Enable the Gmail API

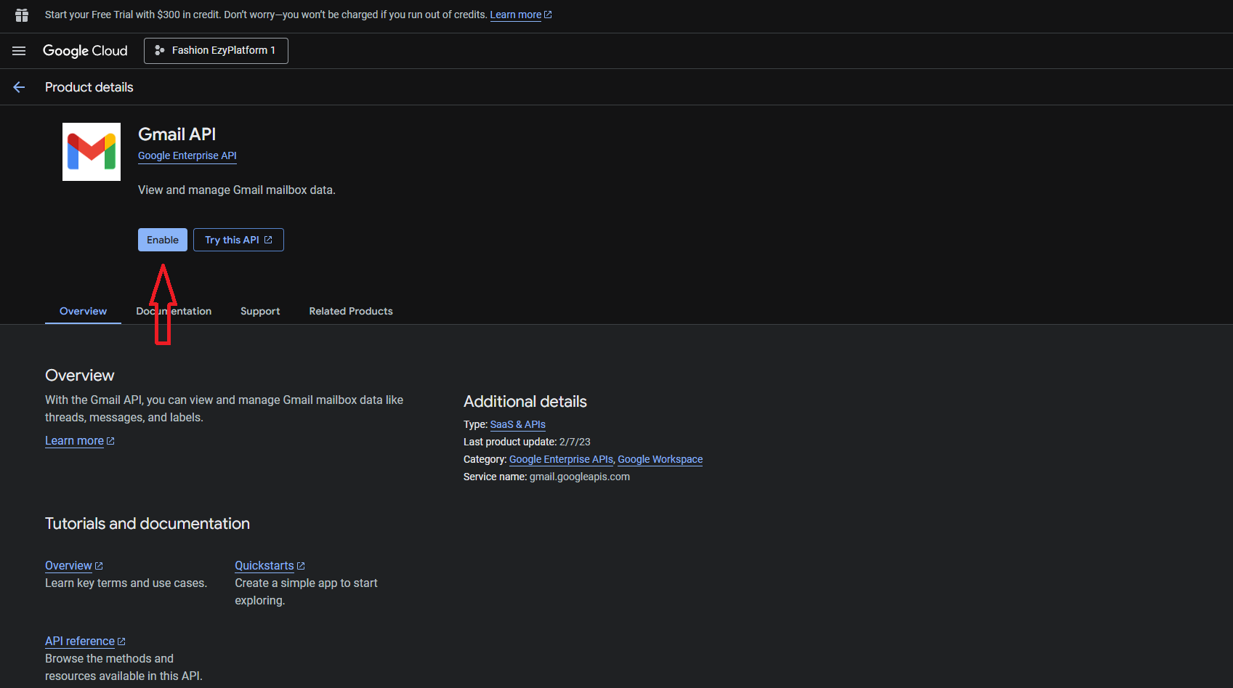(x=162, y=240)
